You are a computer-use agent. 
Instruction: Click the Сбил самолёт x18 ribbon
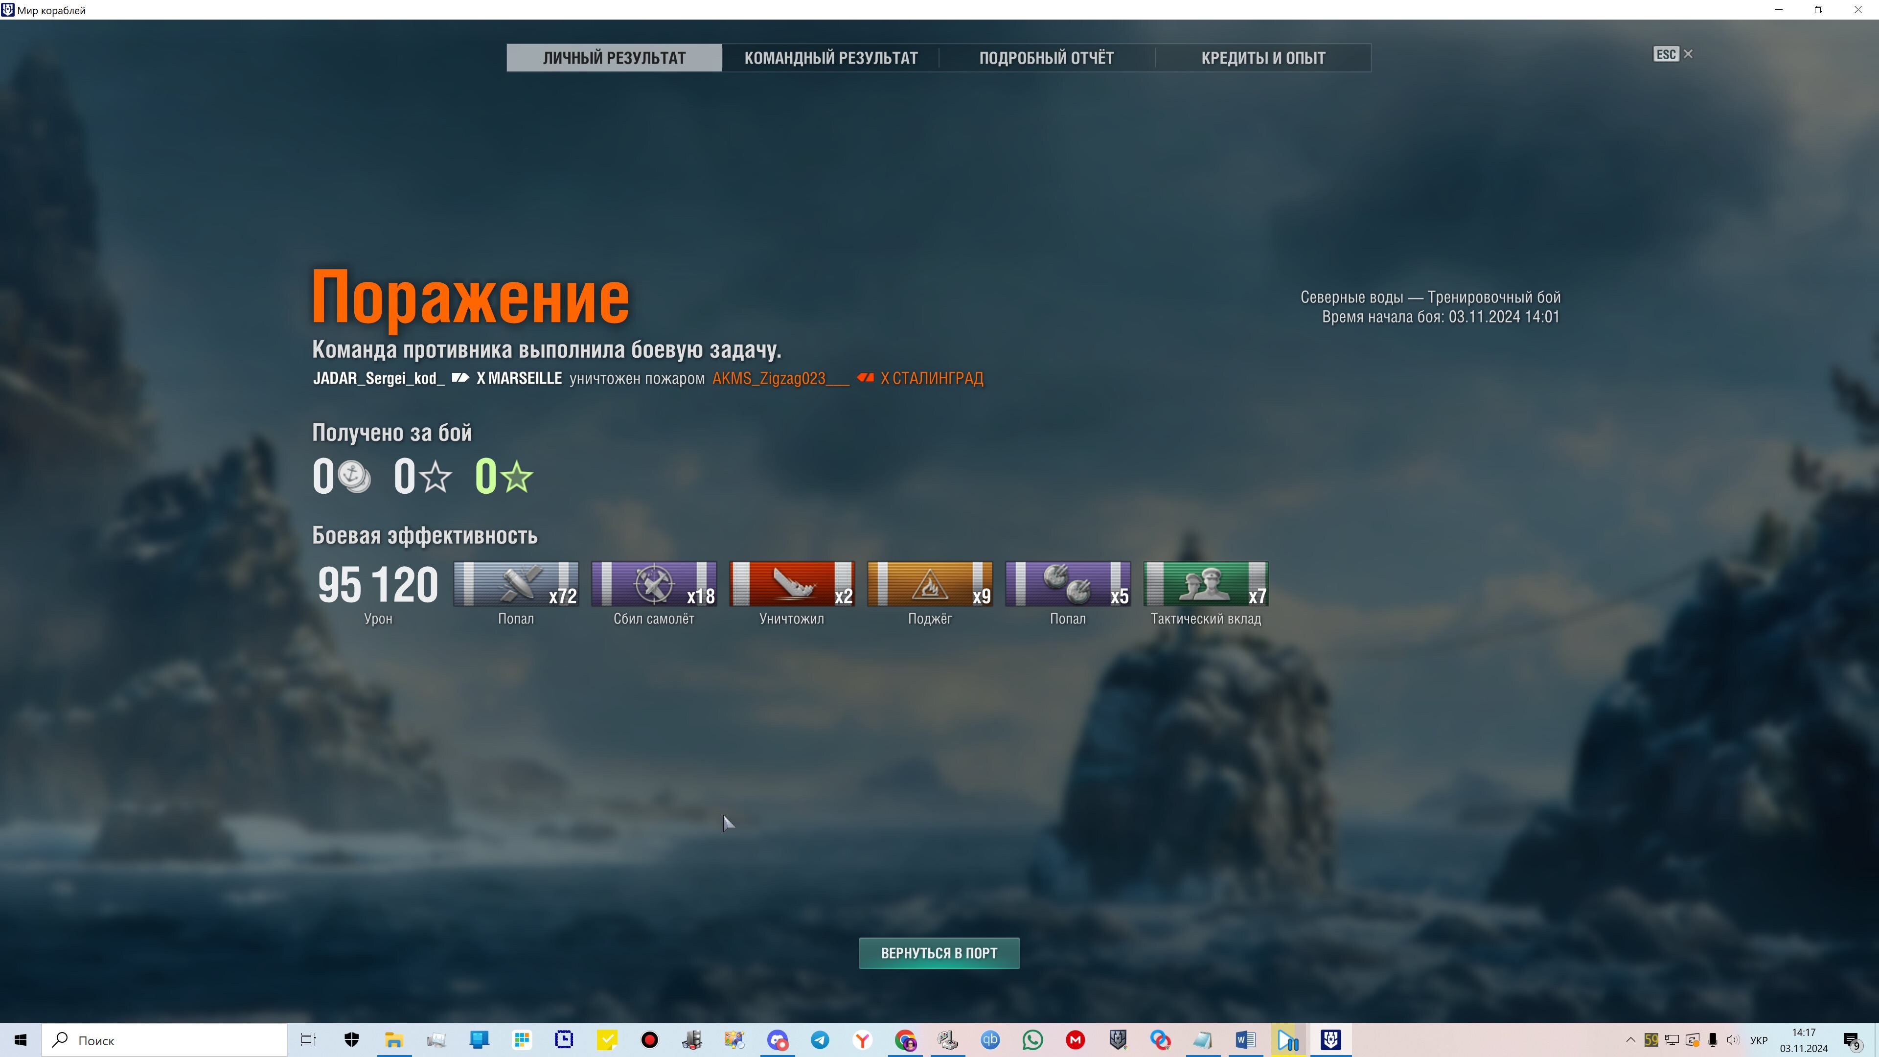pyautogui.click(x=654, y=584)
